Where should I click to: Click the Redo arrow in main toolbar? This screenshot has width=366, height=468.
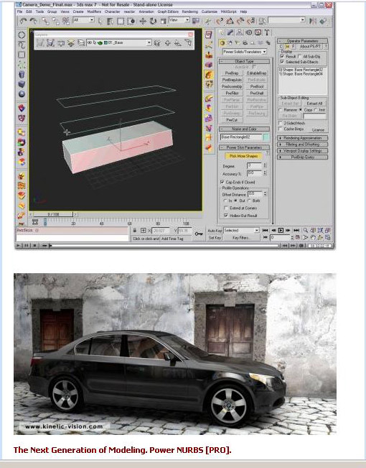pyautogui.click(x=34, y=21)
